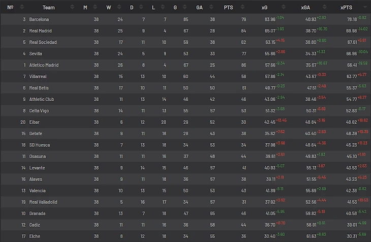Click the Elche team name
The width and height of the screenshot is (371, 242).
click(35, 236)
